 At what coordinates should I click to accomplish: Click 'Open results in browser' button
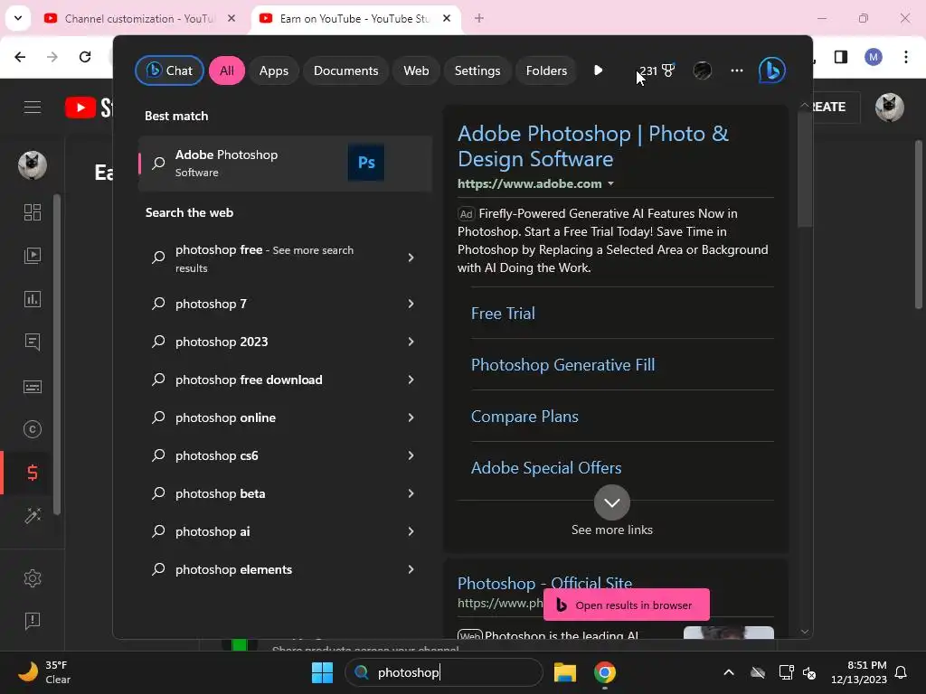pyautogui.click(x=626, y=605)
